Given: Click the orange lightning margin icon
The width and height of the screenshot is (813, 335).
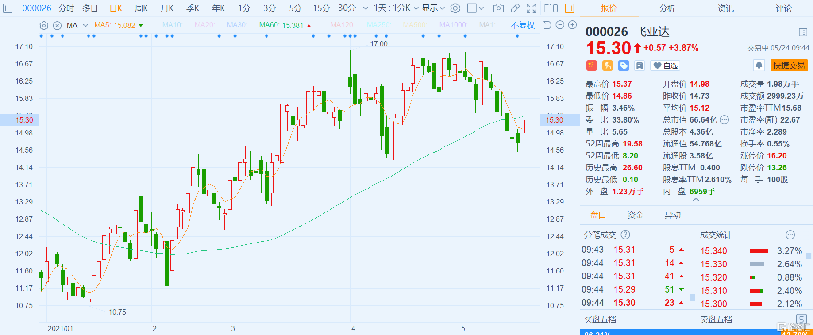Looking at the screenshot, I should coord(608,65).
